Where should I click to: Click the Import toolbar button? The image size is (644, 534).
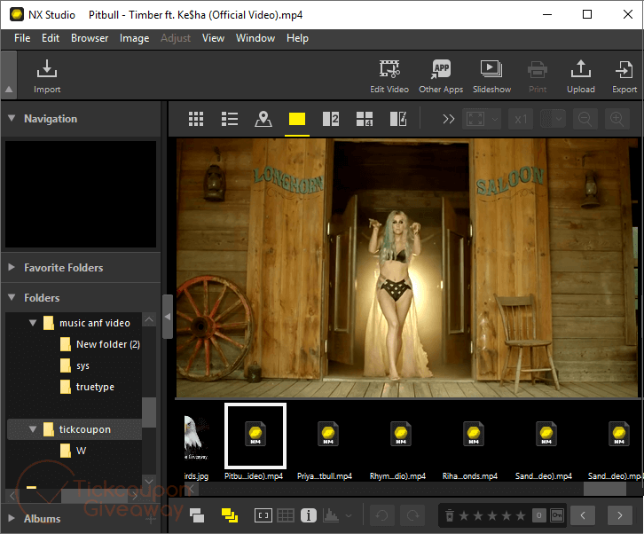pos(47,77)
